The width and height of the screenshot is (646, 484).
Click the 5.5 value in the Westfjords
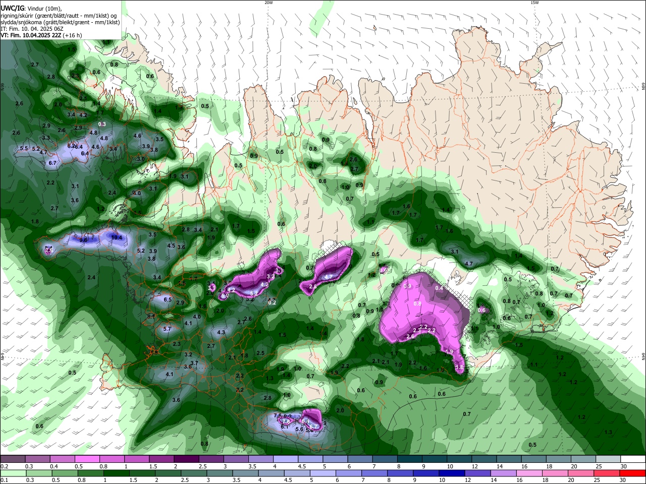24,148
